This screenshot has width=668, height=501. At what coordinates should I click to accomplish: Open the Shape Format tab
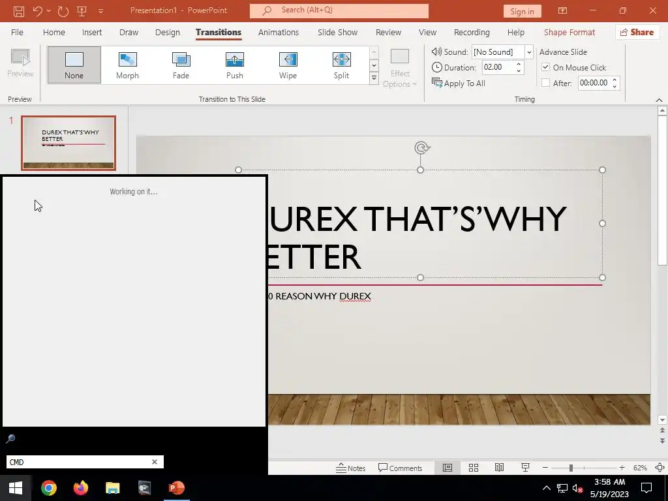coord(569,33)
